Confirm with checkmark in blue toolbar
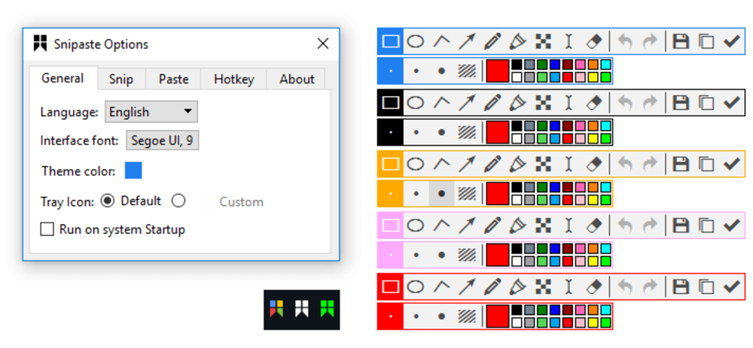The width and height of the screenshot is (753, 348). [731, 41]
